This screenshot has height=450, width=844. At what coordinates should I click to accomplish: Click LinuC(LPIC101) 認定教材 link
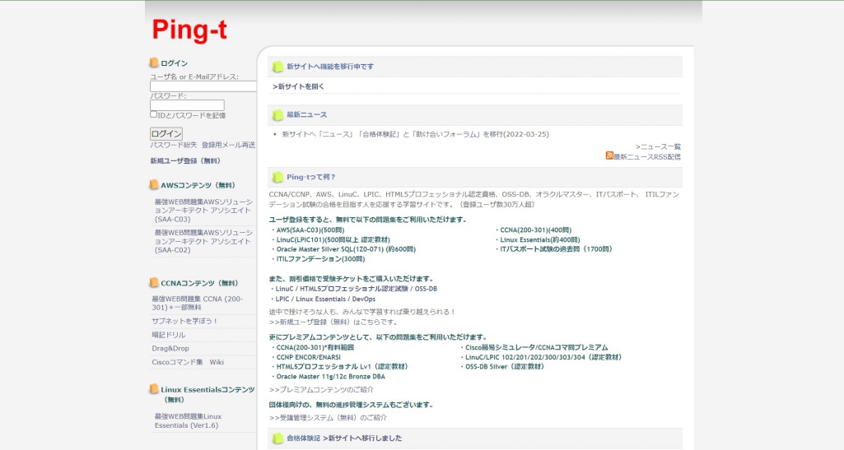333,239
